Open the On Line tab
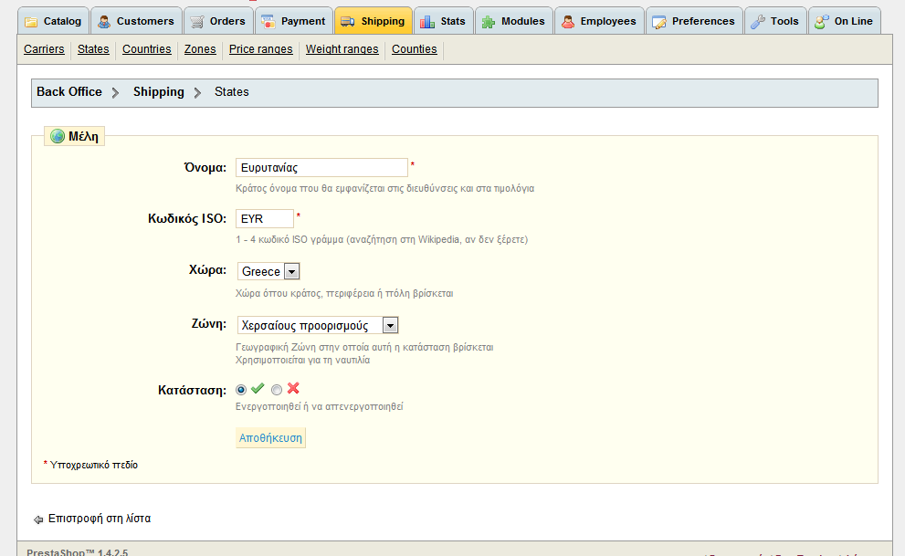 click(x=845, y=21)
